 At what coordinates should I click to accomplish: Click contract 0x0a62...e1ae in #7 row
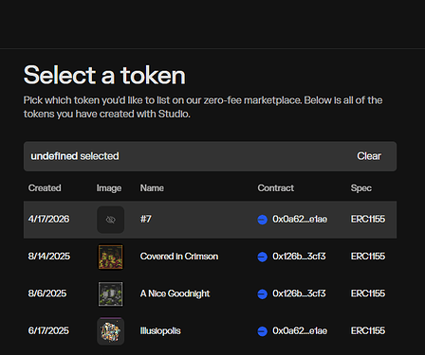click(x=300, y=220)
